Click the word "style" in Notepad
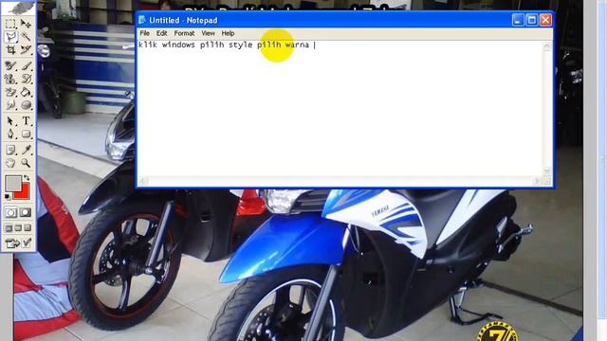 click(240, 45)
